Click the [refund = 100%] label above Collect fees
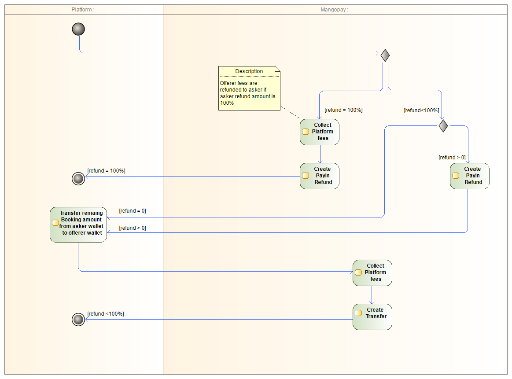 (343, 110)
